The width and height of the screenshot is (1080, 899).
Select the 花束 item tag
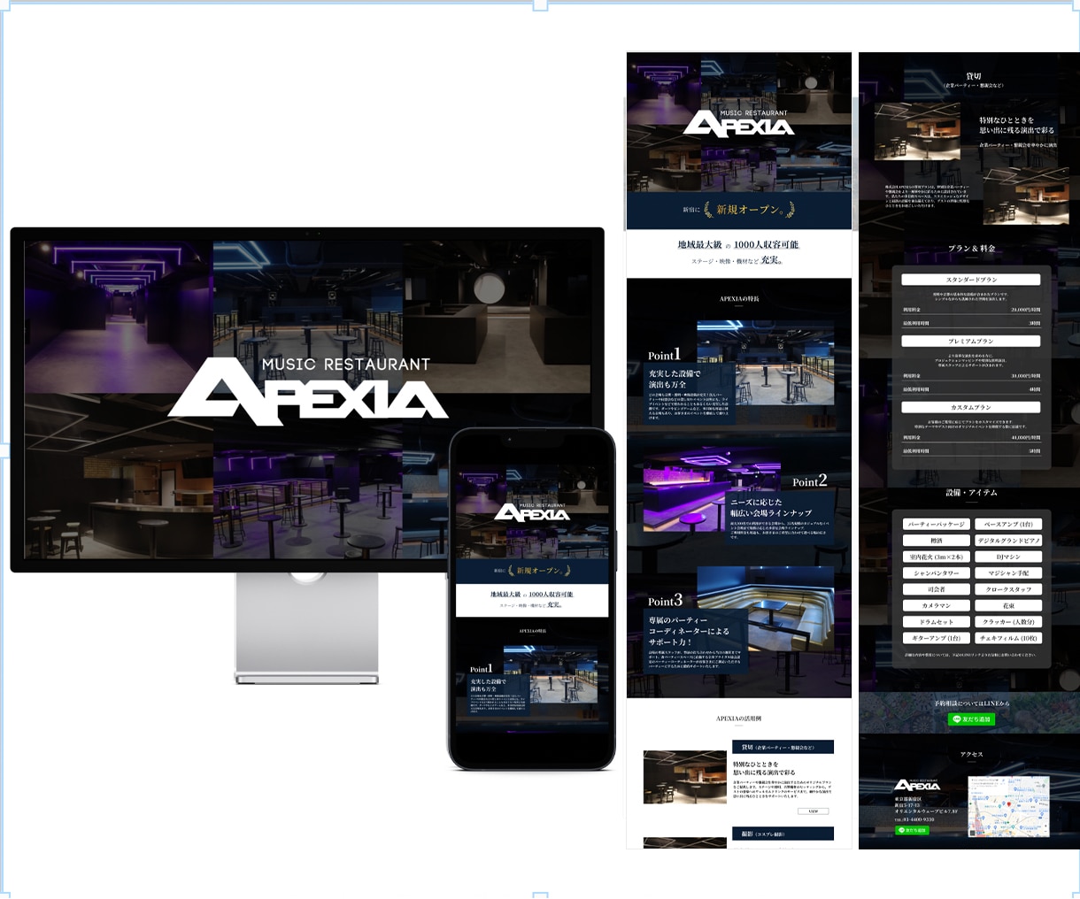coord(1008,605)
